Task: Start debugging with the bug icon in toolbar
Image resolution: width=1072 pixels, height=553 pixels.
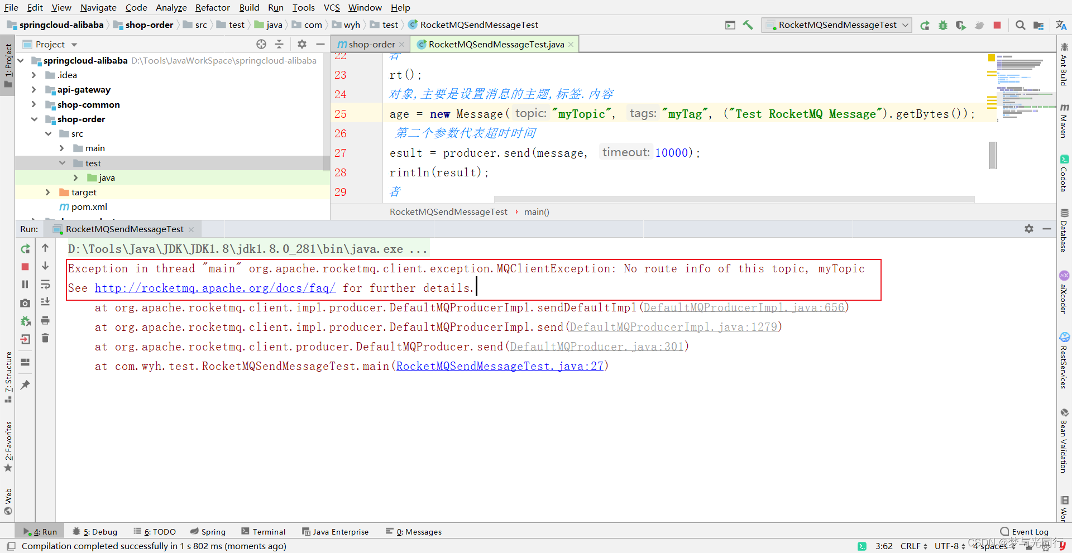Action: [x=943, y=25]
